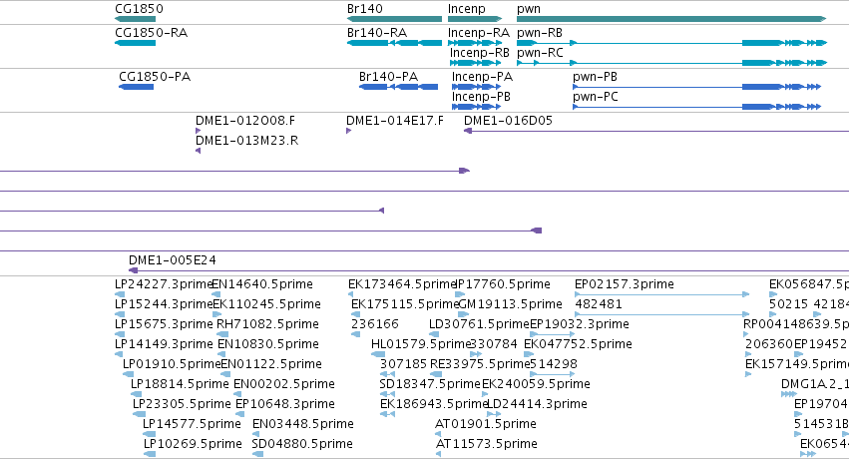Viewport: 849px width, 459px height.
Task: Click the DME1-005E24 clone label
Action: click(173, 260)
